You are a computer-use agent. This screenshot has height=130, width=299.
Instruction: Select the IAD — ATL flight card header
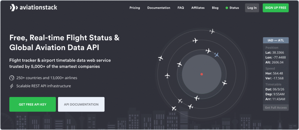(276, 40)
